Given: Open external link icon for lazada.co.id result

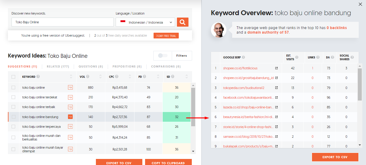Looking at the screenshot, I should [x=276, y=107].
